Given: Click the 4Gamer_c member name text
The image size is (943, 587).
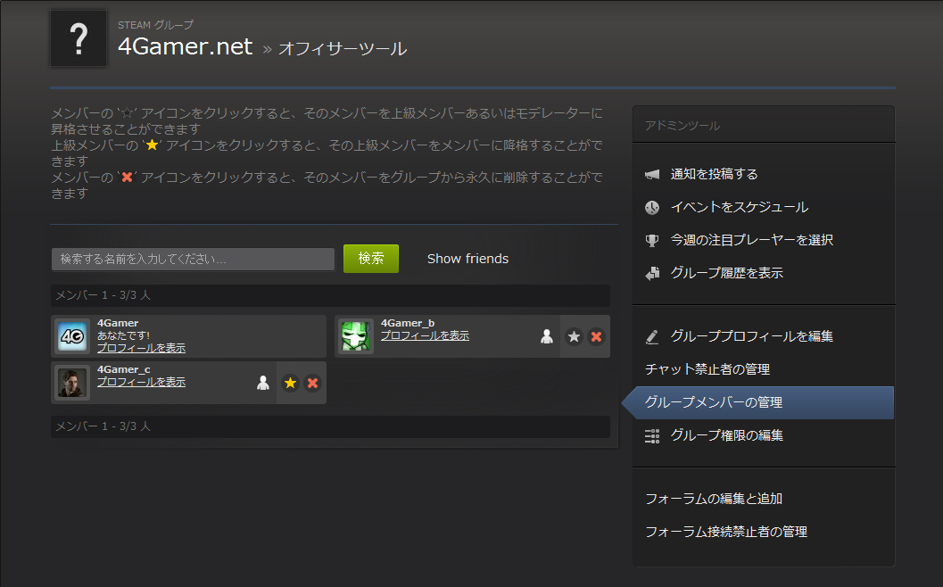Looking at the screenshot, I should click(124, 369).
